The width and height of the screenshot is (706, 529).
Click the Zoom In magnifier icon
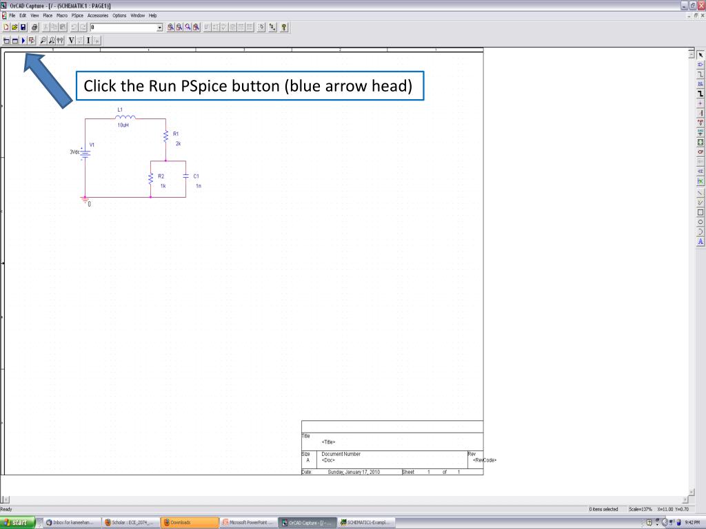171,28
